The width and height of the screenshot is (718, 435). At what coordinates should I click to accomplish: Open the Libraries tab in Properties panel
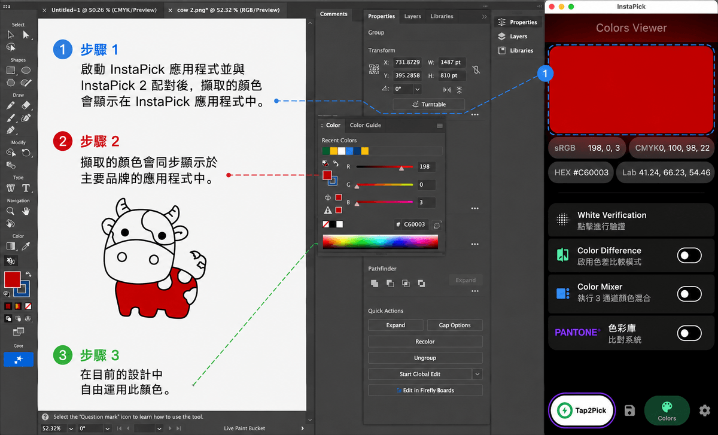[442, 16]
